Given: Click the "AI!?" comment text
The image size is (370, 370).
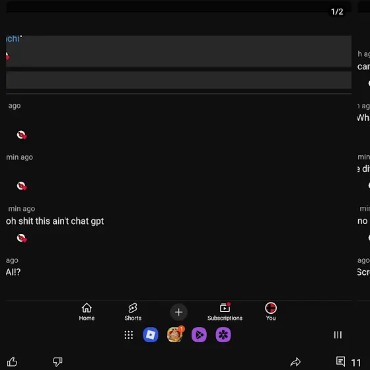Looking at the screenshot, I should pos(13,272).
